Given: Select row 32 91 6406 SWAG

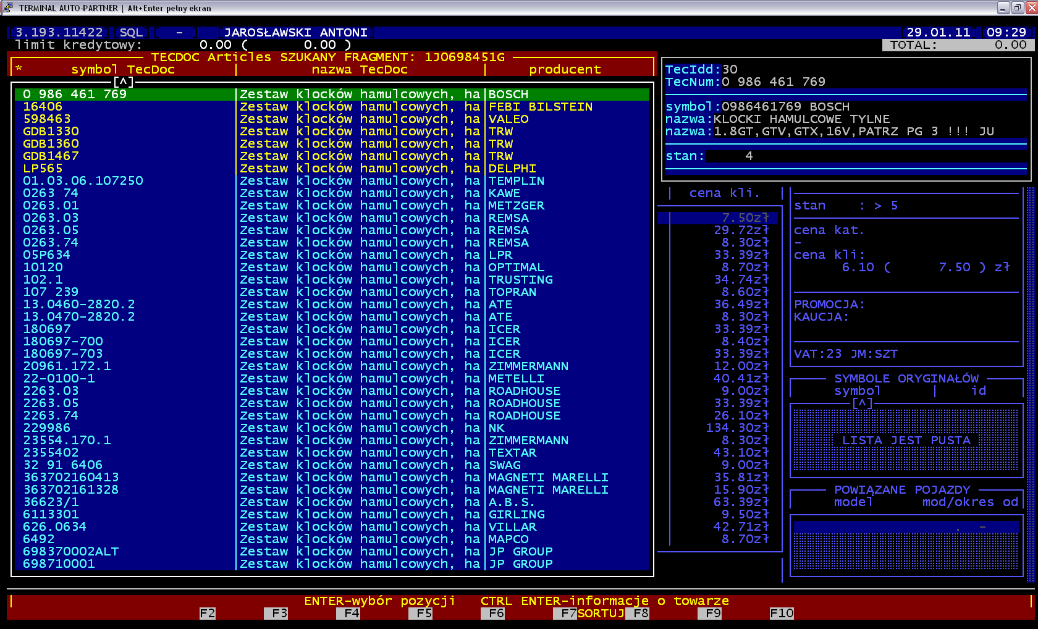Looking at the screenshot, I should 332,465.
